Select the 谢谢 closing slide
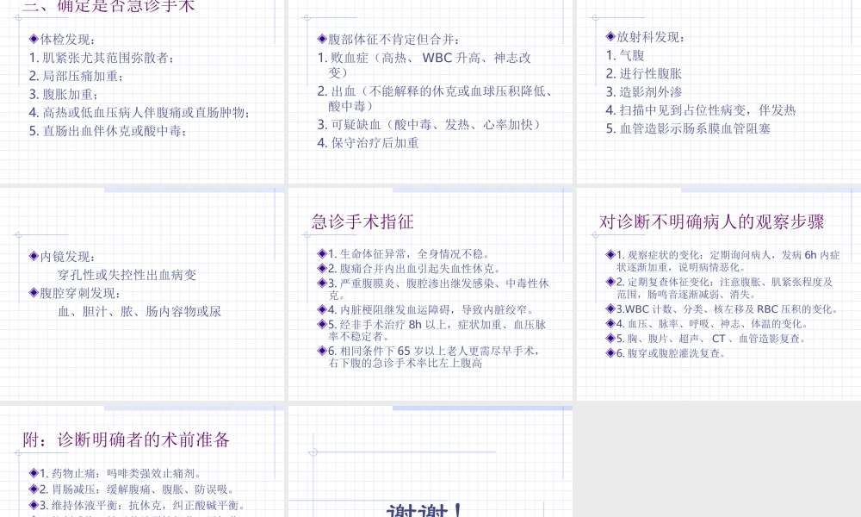This screenshot has width=861, height=517. [425, 508]
